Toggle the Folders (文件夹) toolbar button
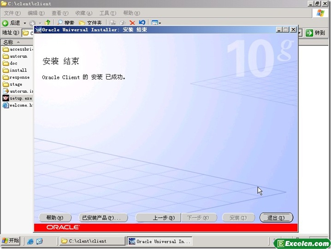 (90, 23)
